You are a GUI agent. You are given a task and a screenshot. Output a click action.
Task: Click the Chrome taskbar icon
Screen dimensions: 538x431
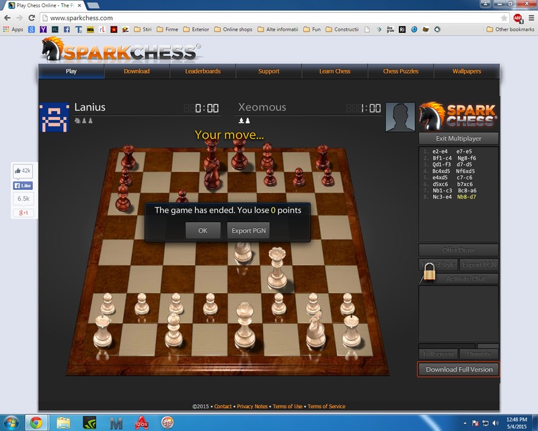(x=36, y=423)
